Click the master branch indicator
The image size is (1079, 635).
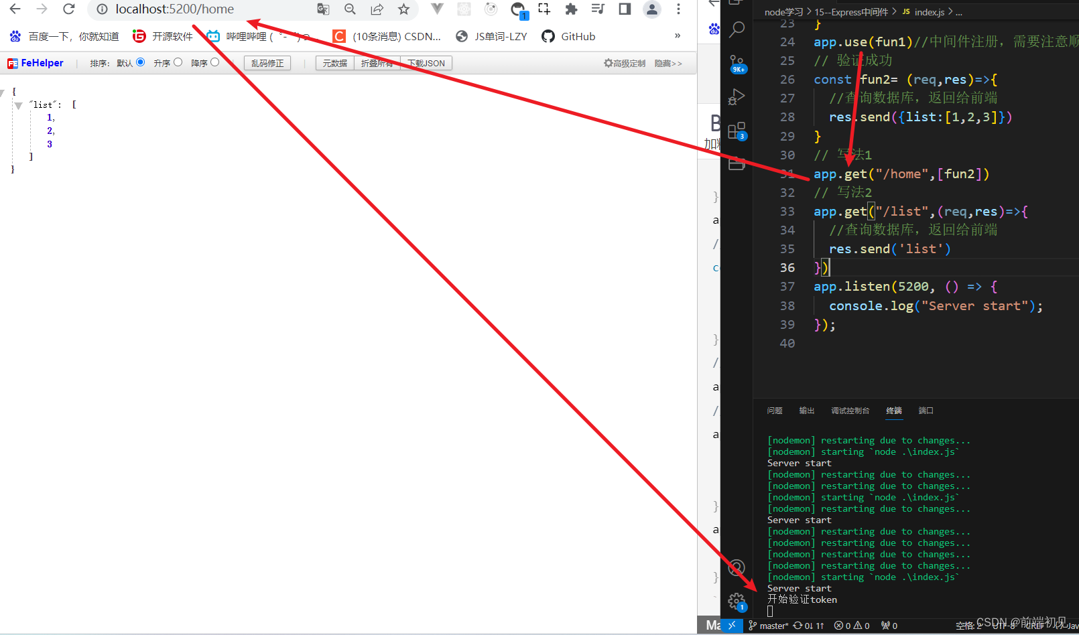click(768, 626)
